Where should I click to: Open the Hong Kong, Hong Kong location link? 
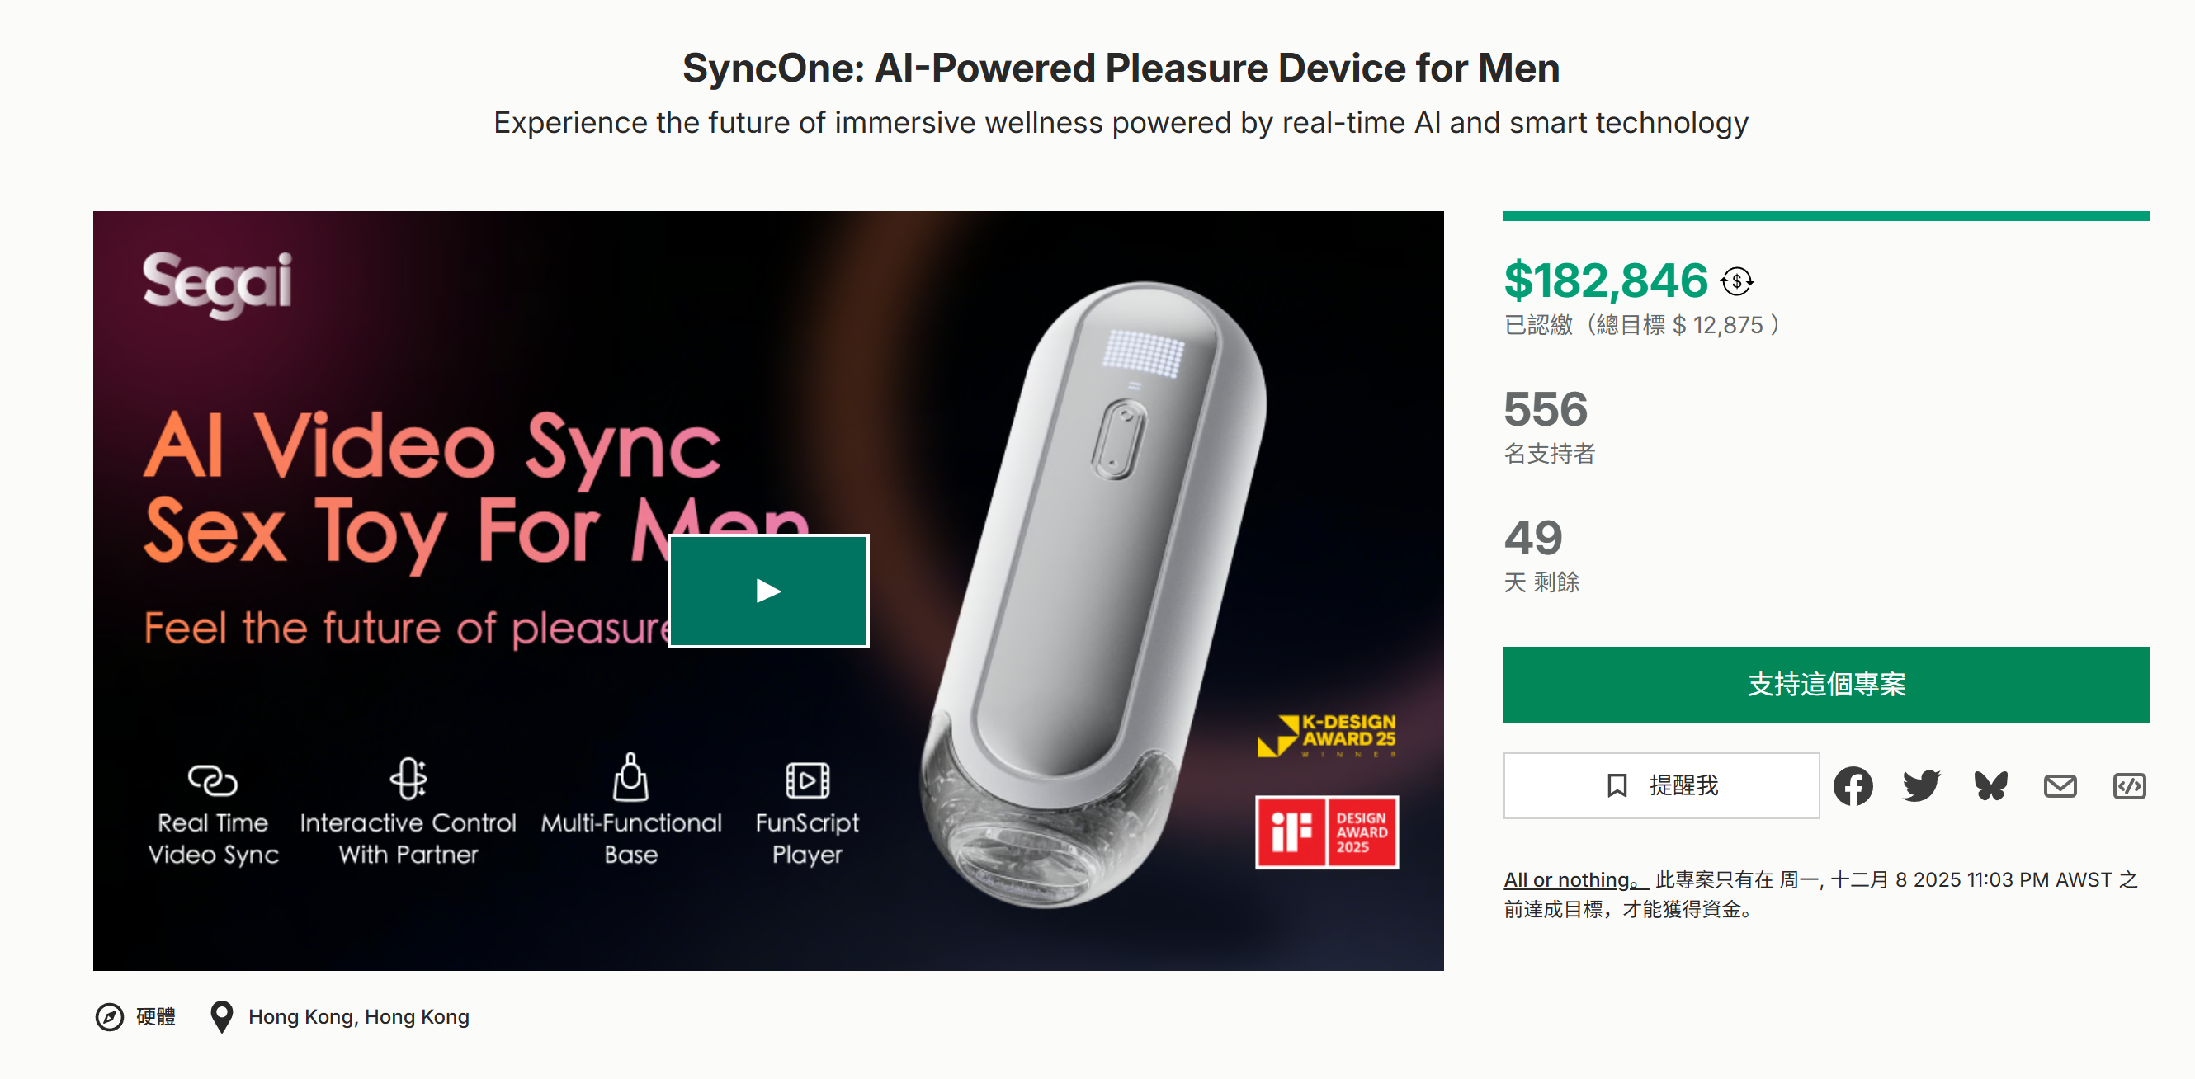point(359,1016)
